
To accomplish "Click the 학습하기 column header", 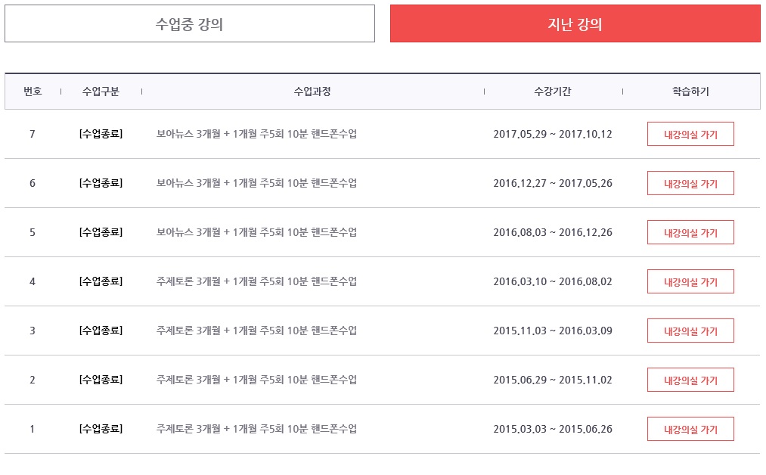I will (x=690, y=92).
